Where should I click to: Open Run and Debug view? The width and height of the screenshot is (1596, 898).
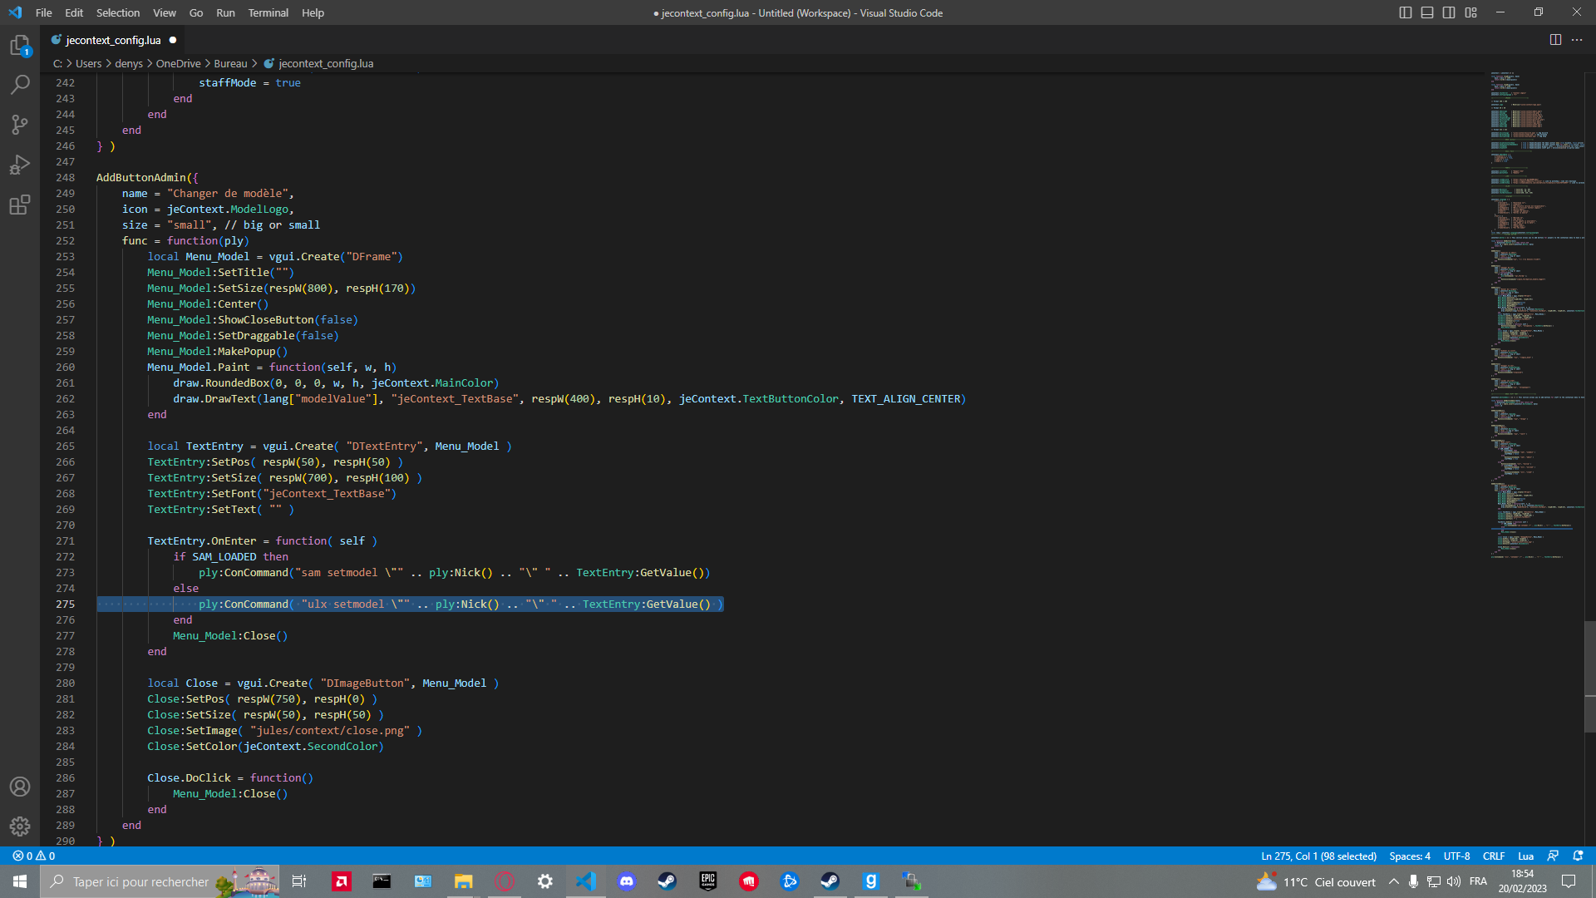click(x=20, y=165)
